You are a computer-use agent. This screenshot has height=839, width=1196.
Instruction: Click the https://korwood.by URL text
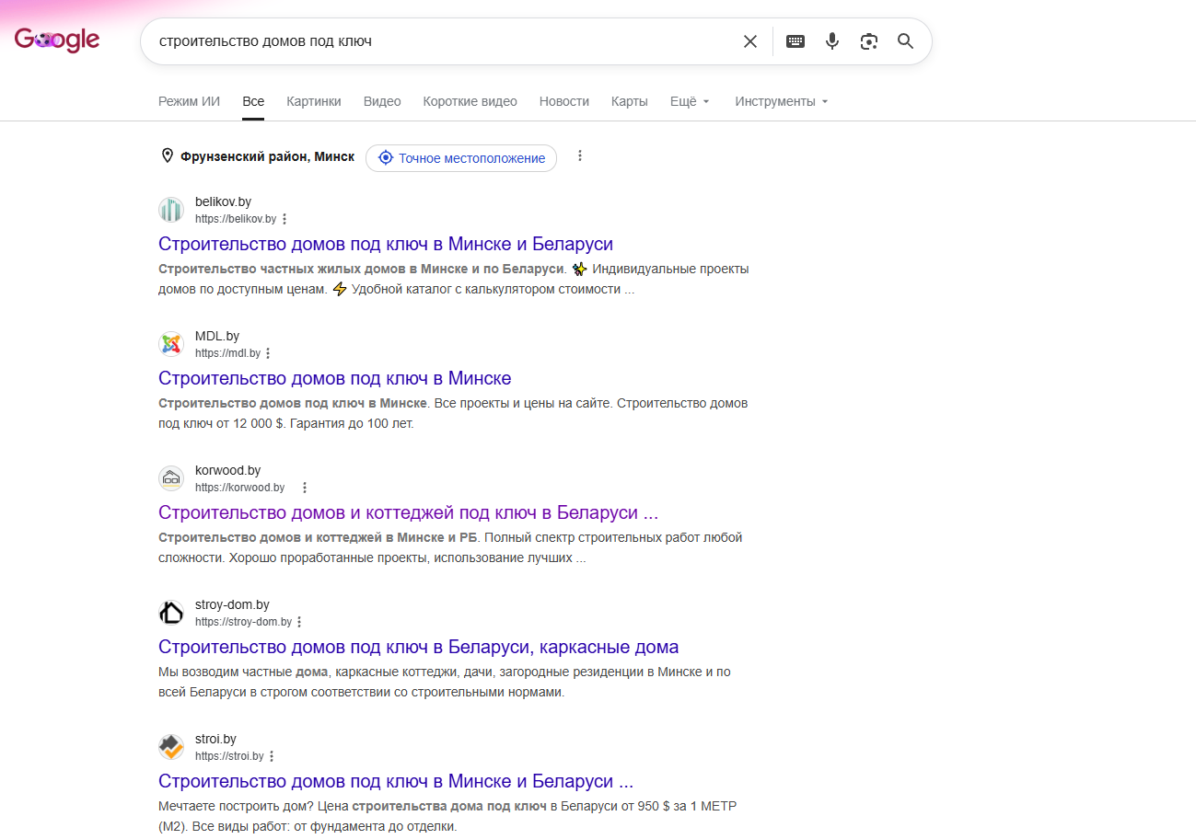(x=240, y=488)
